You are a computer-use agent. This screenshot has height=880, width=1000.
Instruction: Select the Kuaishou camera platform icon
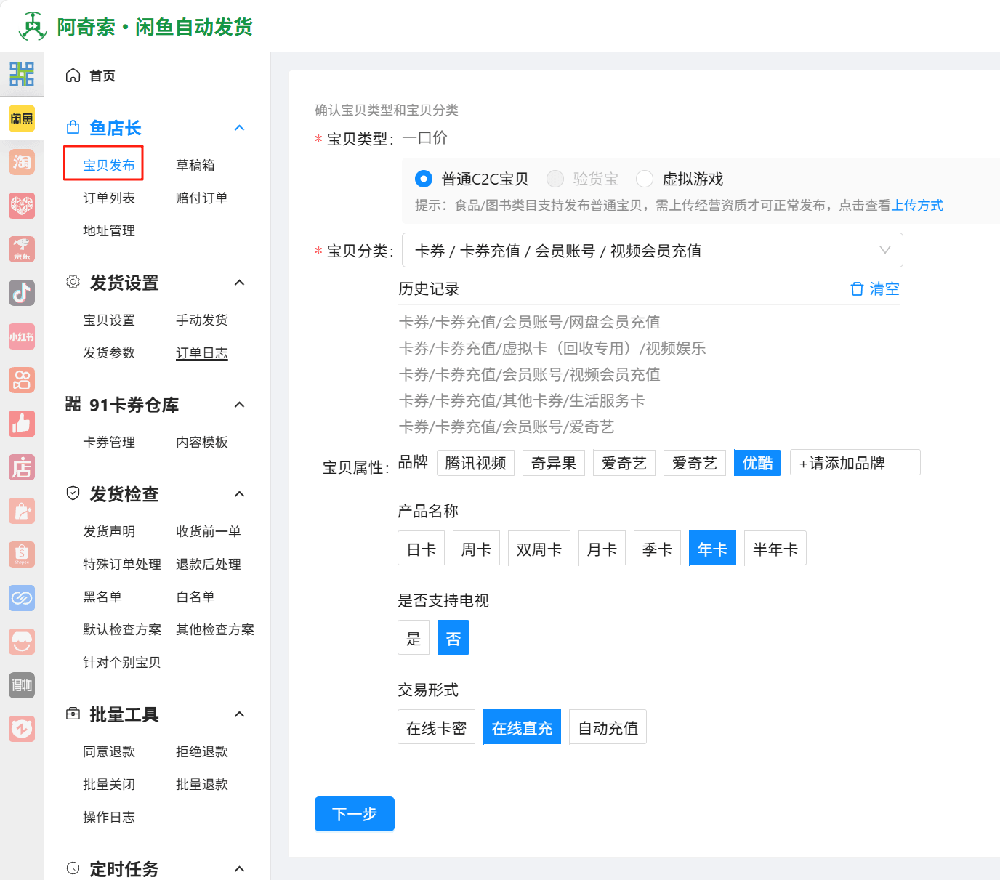22,380
